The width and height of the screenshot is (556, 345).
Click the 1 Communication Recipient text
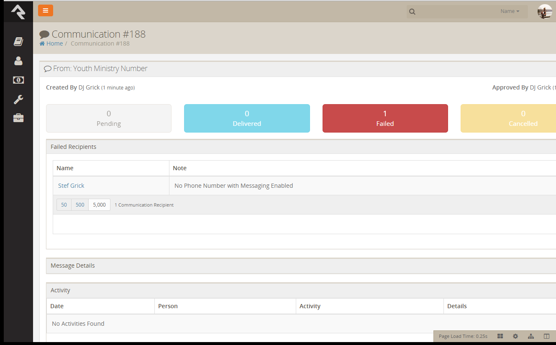pos(144,205)
